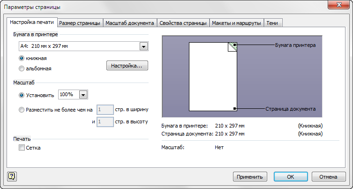The image size is (353, 189).
Task: Switch to the Тени tab
Action: point(273,23)
